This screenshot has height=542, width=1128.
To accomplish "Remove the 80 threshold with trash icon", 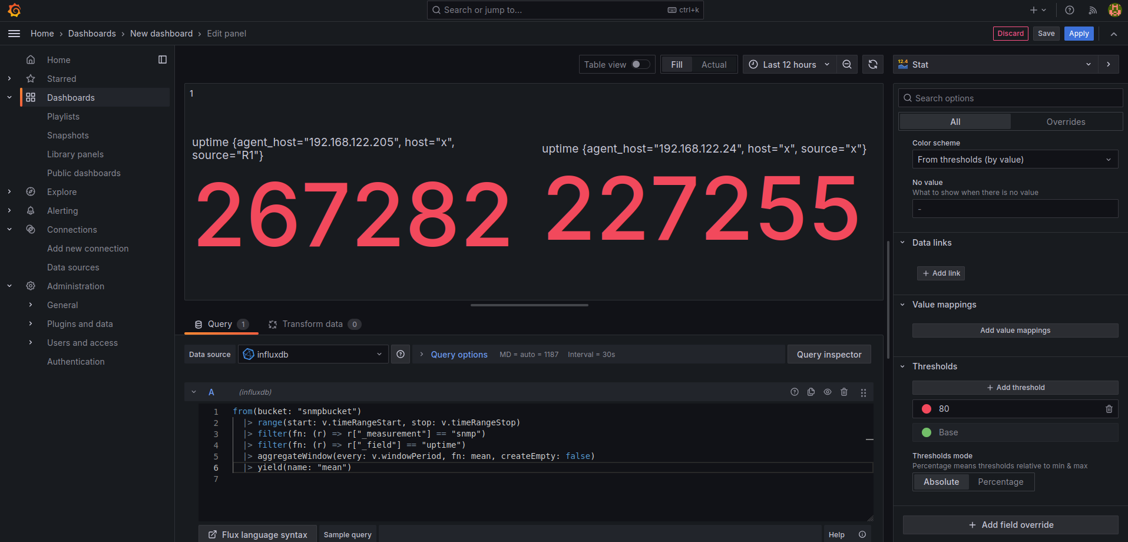I will pos(1109,409).
